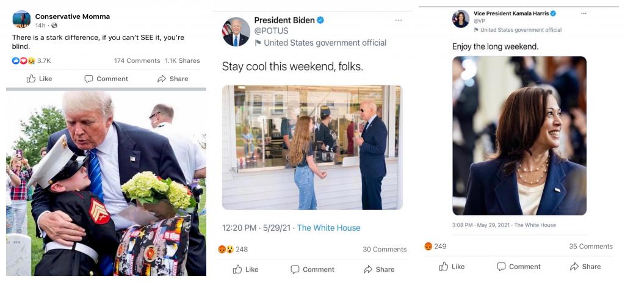Screen dimensions: 625x282
Task: Click the verified badge beside Vice President Kamala Harris
Action: [554, 13]
